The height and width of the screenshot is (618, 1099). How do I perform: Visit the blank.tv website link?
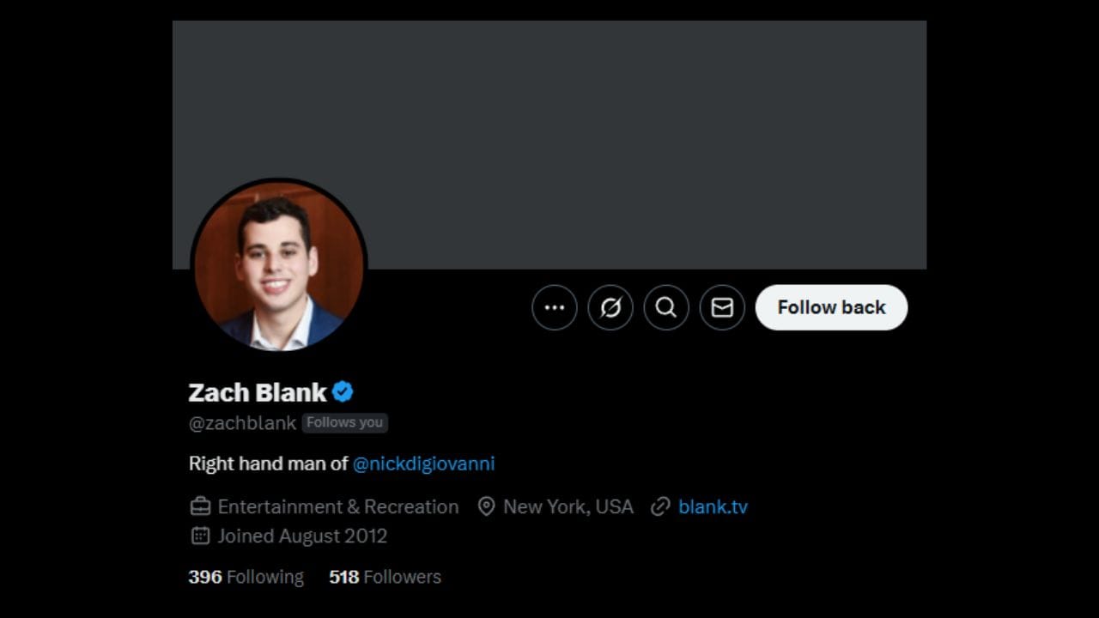713,506
